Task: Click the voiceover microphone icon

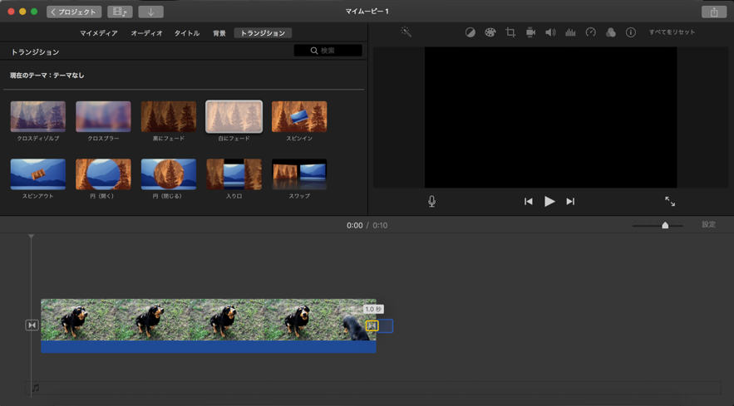Action: point(431,201)
